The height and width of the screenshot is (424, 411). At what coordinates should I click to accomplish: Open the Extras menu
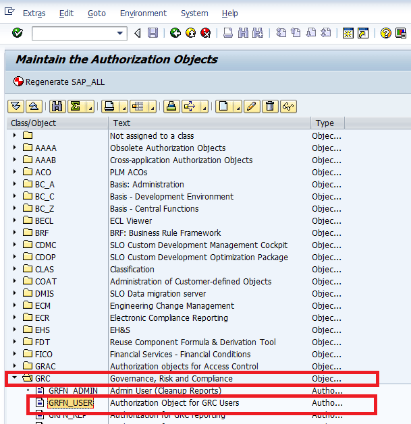[x=34, y=13]
